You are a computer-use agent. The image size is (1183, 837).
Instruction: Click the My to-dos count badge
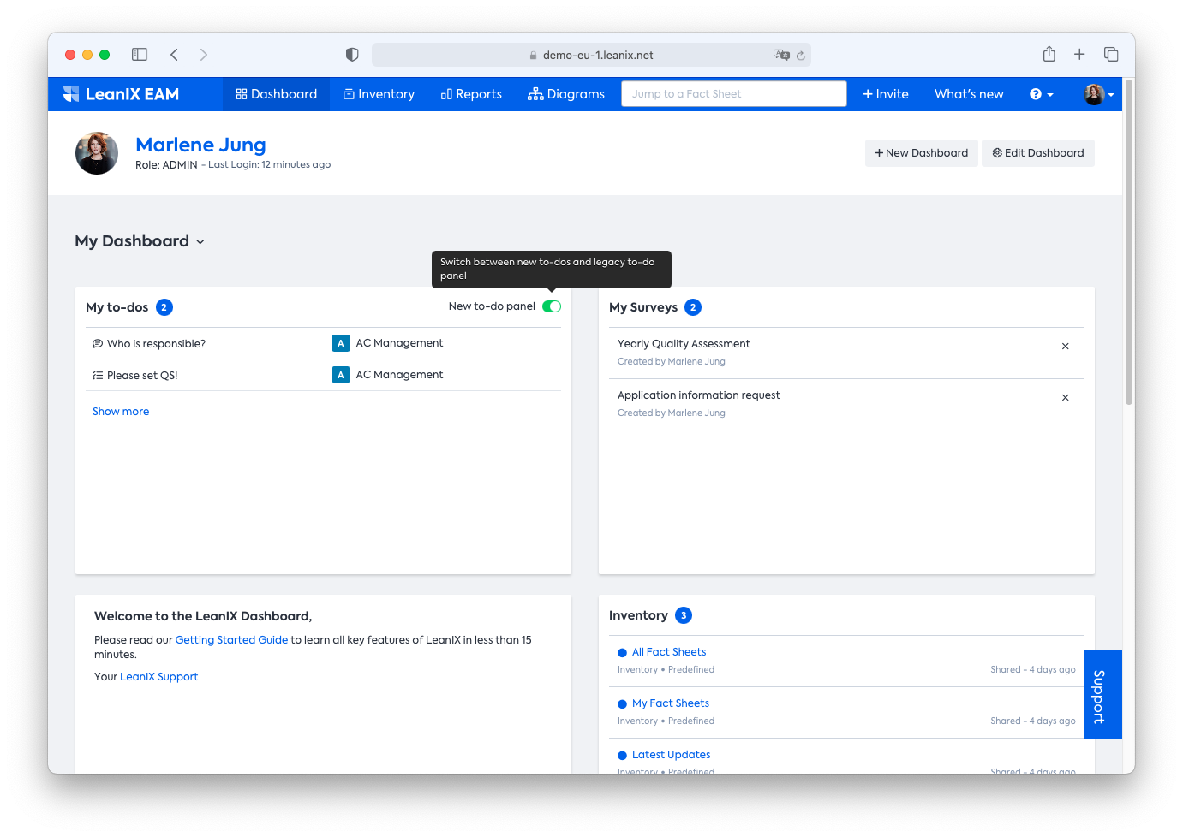[164, 307]
